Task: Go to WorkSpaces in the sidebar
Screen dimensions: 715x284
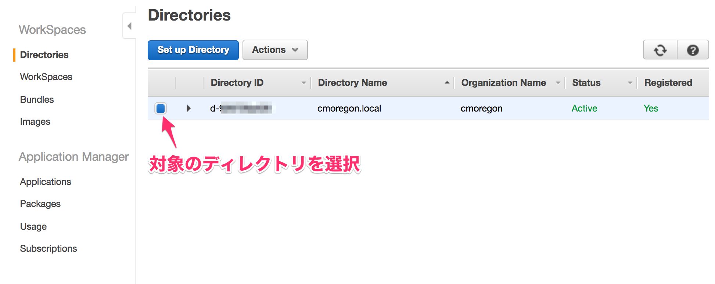Action: (46, 77)
